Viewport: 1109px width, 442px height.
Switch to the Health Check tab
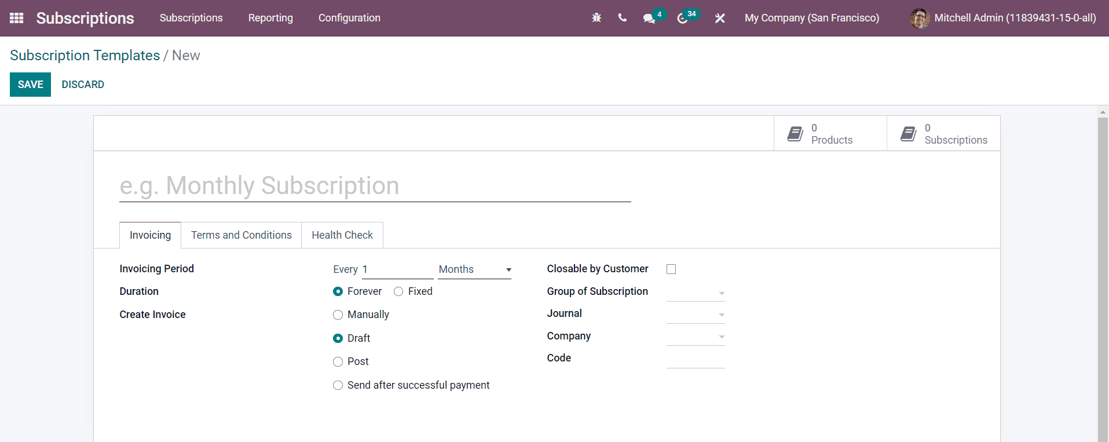(x=342, y=235)
